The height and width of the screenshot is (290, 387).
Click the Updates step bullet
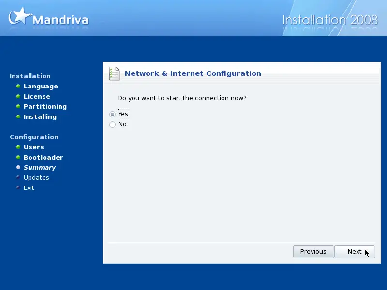18,177
